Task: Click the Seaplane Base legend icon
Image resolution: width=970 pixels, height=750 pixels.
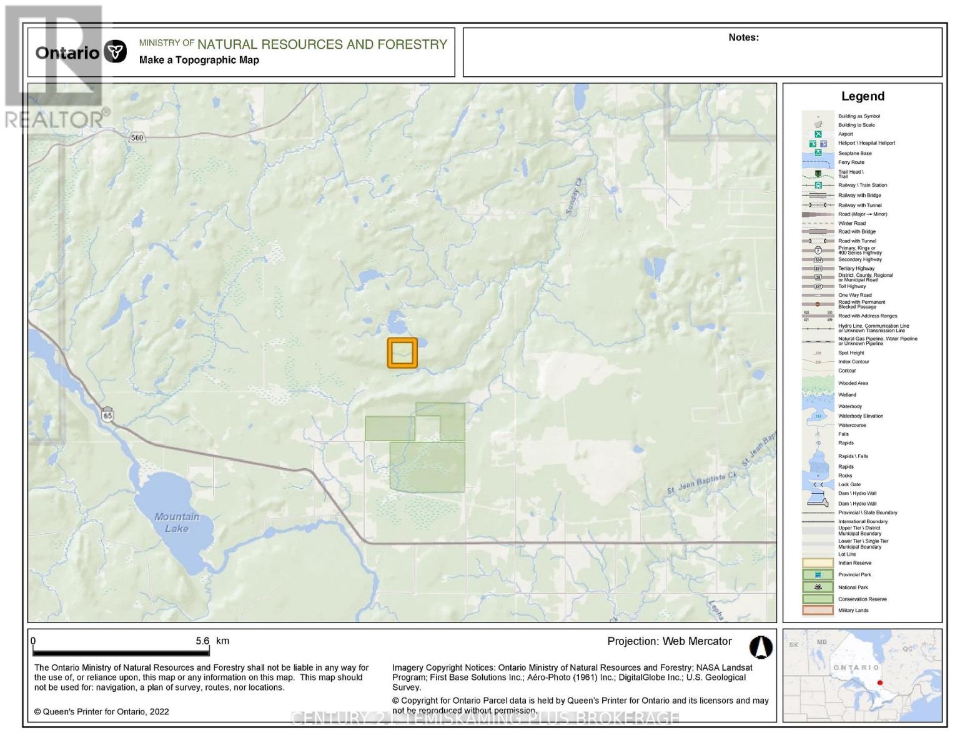Action: pos(818,153)
